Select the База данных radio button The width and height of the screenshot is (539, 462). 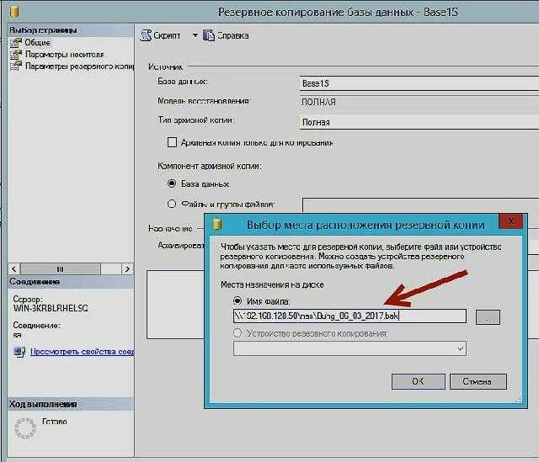[172, 183]
